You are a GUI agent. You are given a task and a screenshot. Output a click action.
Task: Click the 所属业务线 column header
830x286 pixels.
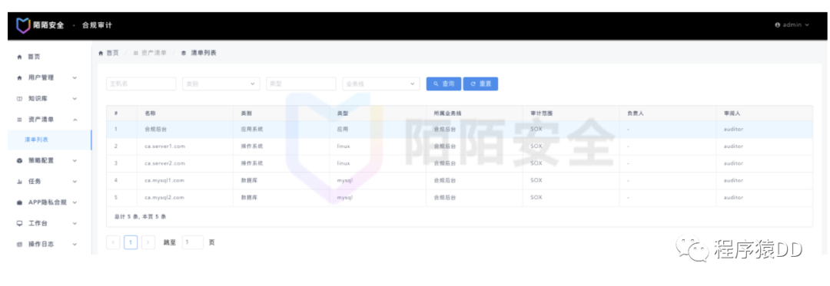[448, 113]
